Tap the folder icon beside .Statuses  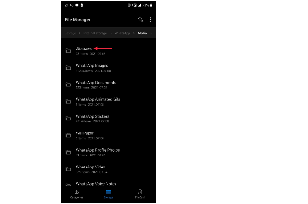coord(68,51)
